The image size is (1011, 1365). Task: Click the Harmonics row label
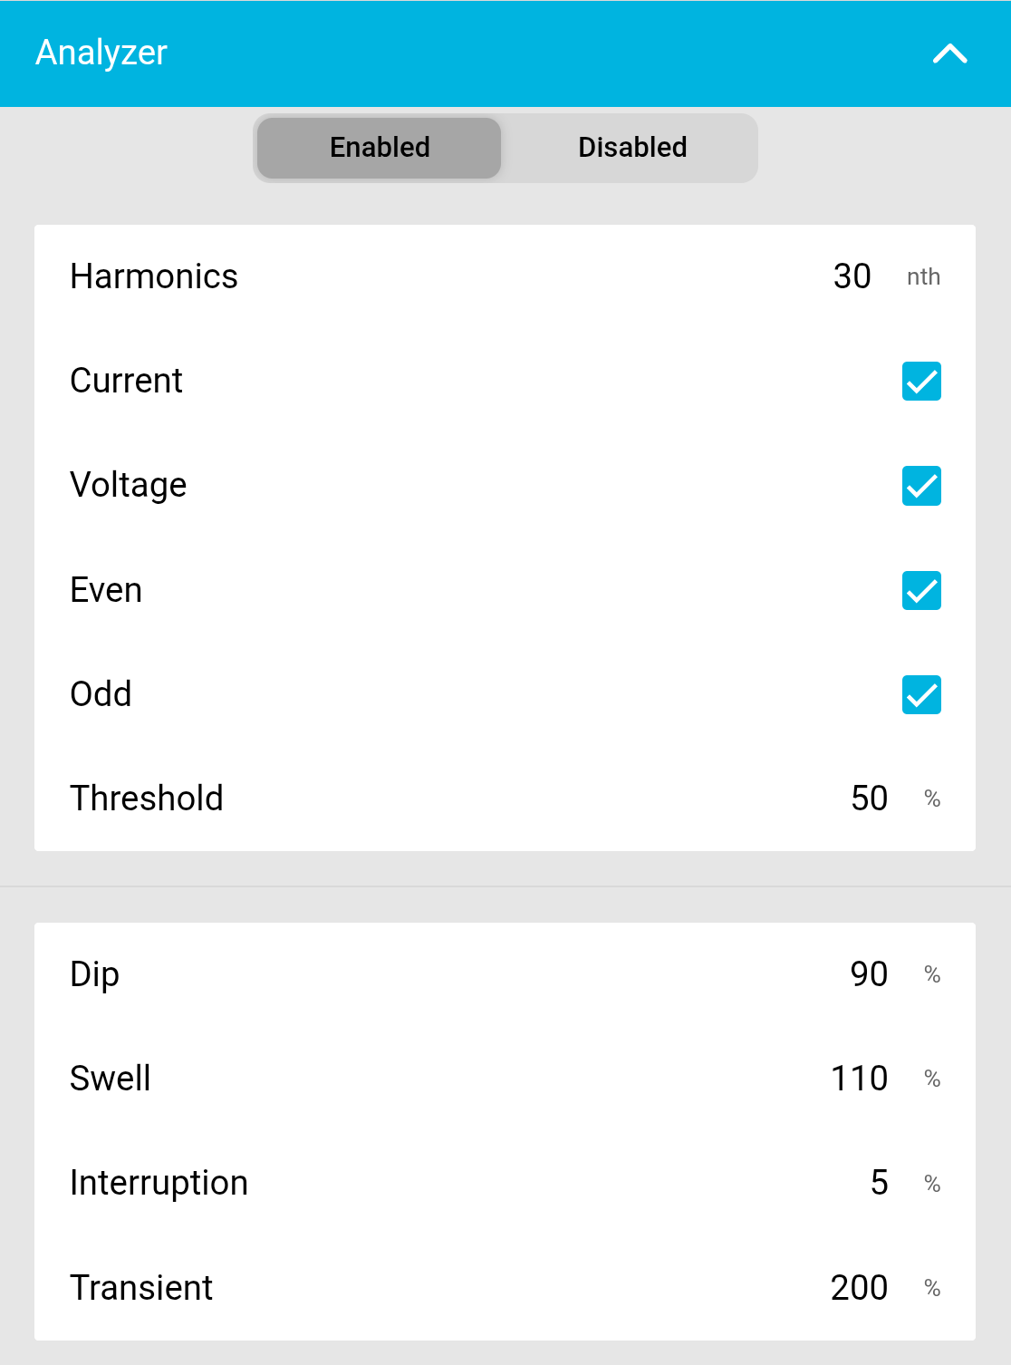(154, 276)
